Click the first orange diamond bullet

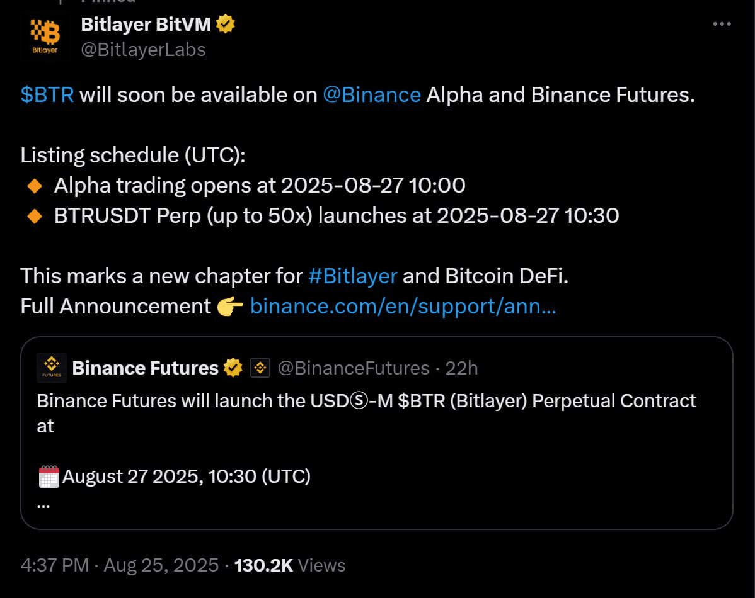(35, 186)
